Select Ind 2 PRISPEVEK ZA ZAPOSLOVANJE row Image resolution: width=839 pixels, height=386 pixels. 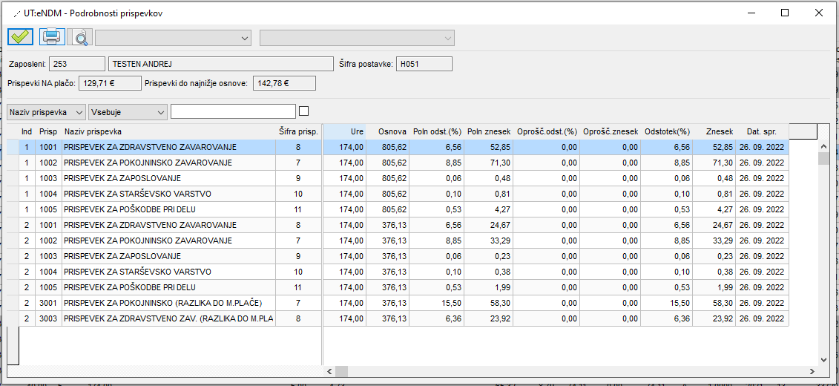point(398,256)
